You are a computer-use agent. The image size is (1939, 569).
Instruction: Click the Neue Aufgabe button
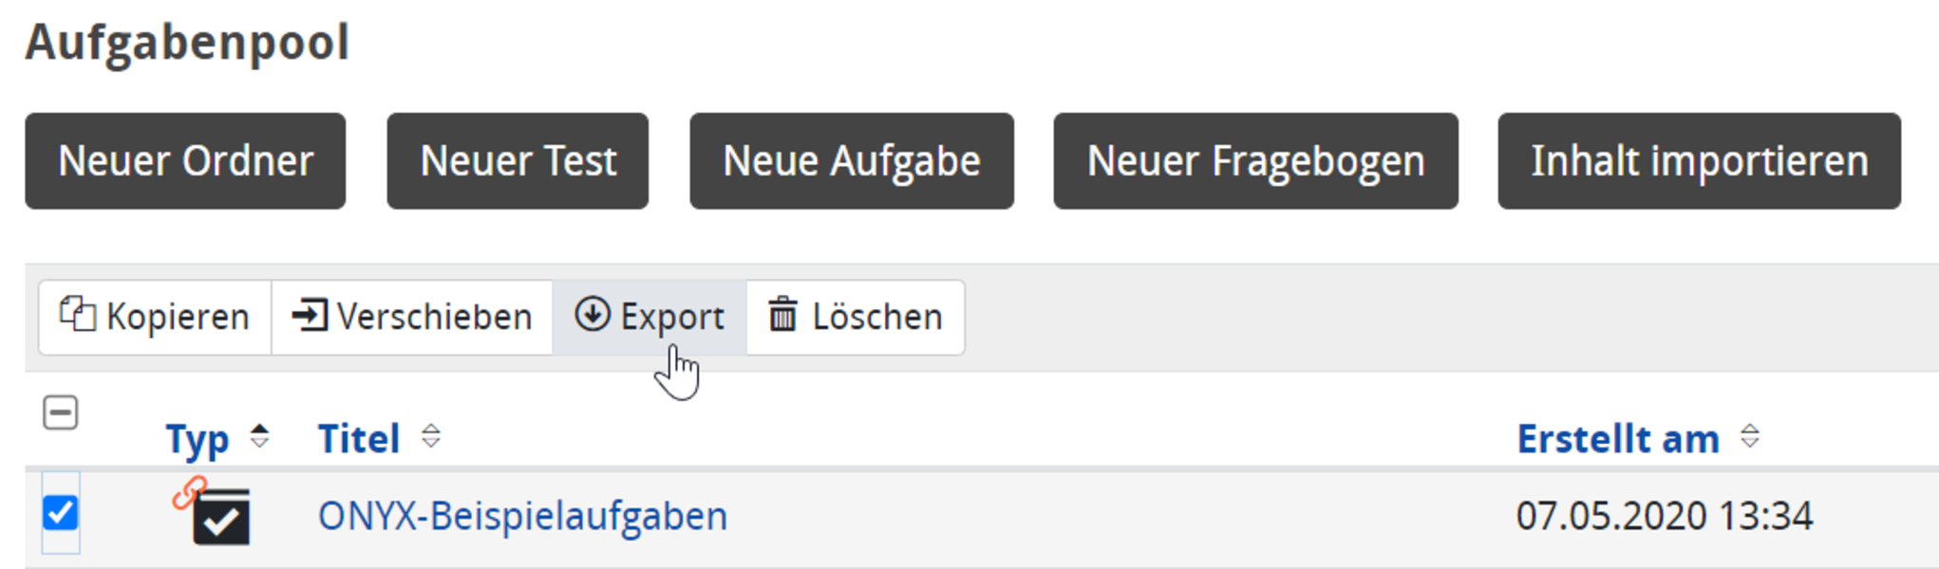click(852, 161)
